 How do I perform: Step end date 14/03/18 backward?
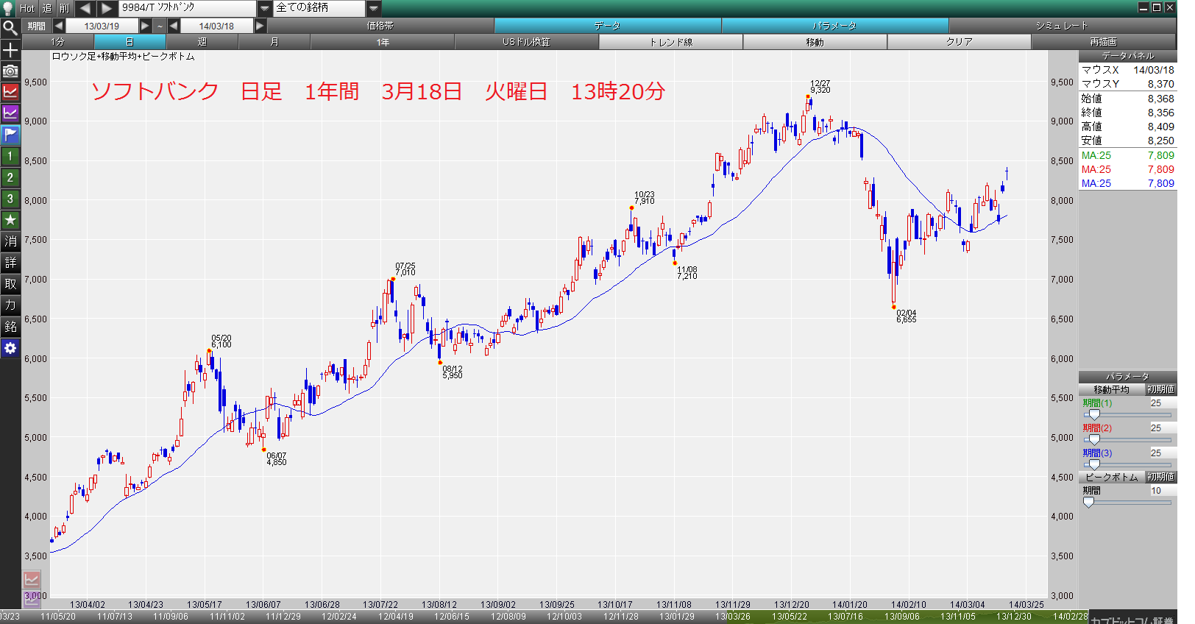point(174,26)
